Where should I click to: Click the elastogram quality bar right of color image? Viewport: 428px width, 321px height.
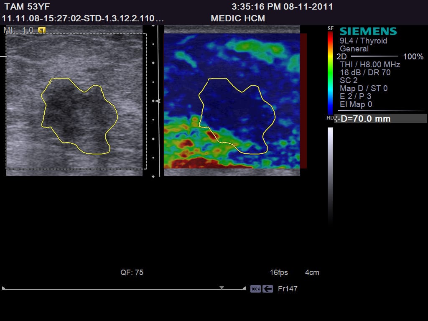(303, 101)
